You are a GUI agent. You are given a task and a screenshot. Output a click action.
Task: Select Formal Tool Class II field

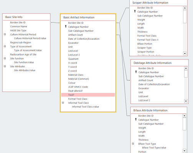pyautogui.click(x=148, y=40)
